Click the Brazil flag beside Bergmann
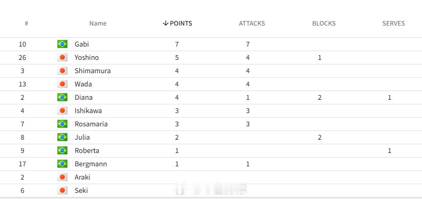This screenshot has height=199, width=422. click(62, 164)
